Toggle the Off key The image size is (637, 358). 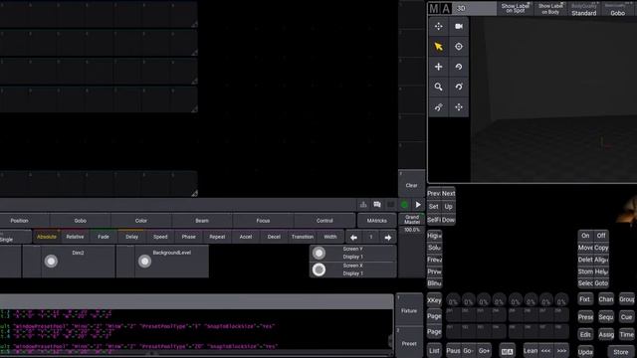[x=601, y=236]
